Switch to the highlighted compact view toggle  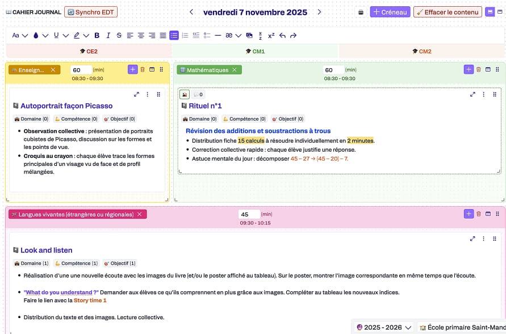(490, 12)
